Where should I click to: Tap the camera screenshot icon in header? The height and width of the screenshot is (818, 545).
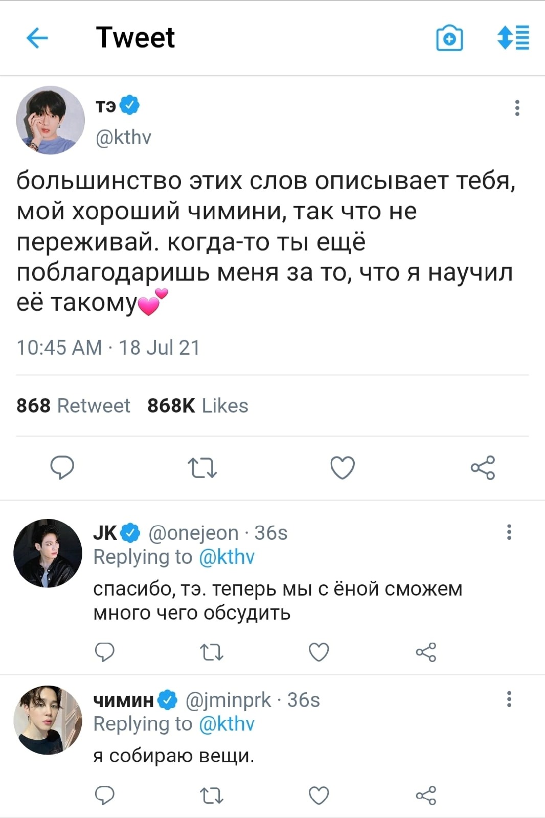[449, 38]
